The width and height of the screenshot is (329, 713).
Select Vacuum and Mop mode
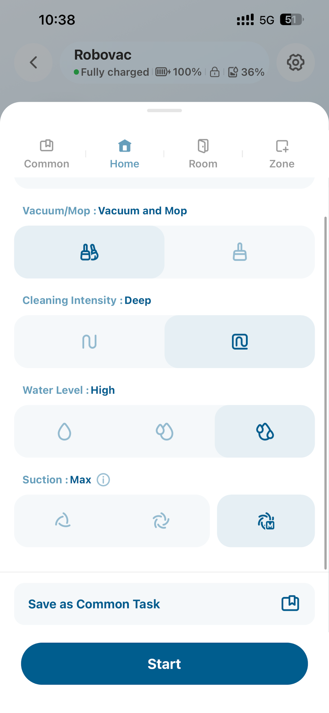(x=89, y=252)
